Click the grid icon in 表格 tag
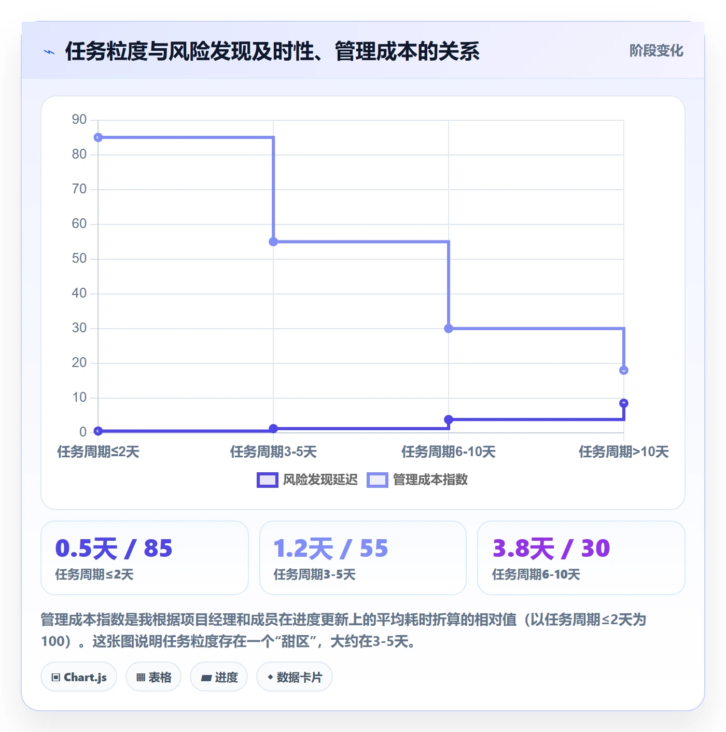Screen dimensions: 726x732 click(x=141, y=678)
